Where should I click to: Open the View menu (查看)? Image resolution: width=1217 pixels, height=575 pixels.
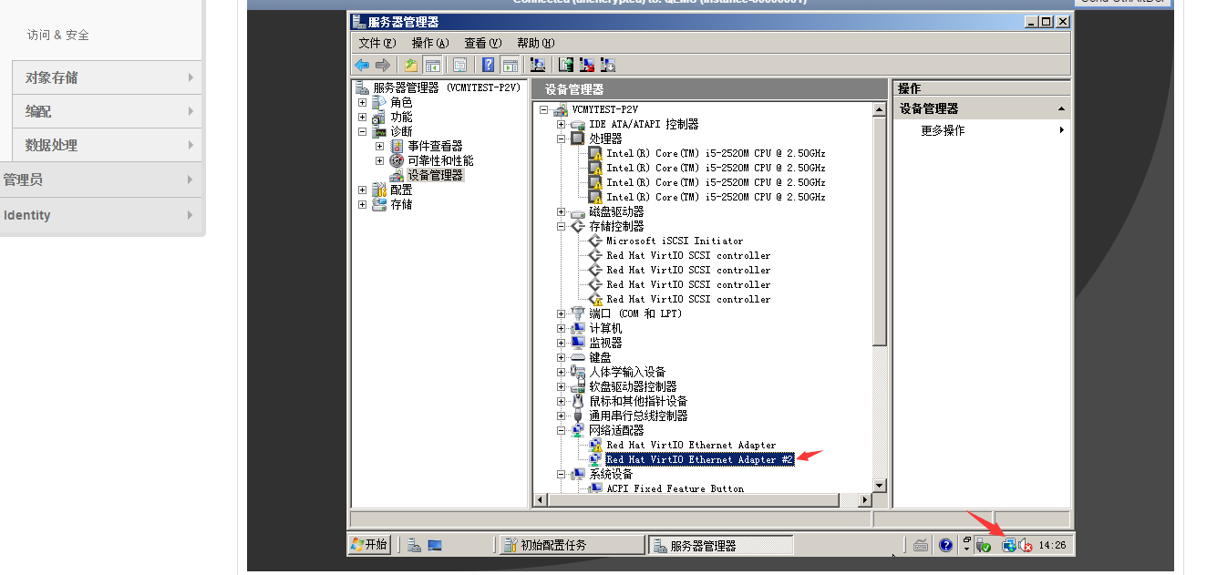[482, 43]
